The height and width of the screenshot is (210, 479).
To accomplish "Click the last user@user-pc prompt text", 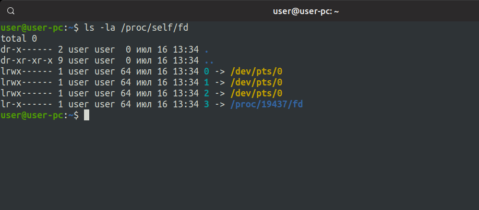I will tap(31, 116).
